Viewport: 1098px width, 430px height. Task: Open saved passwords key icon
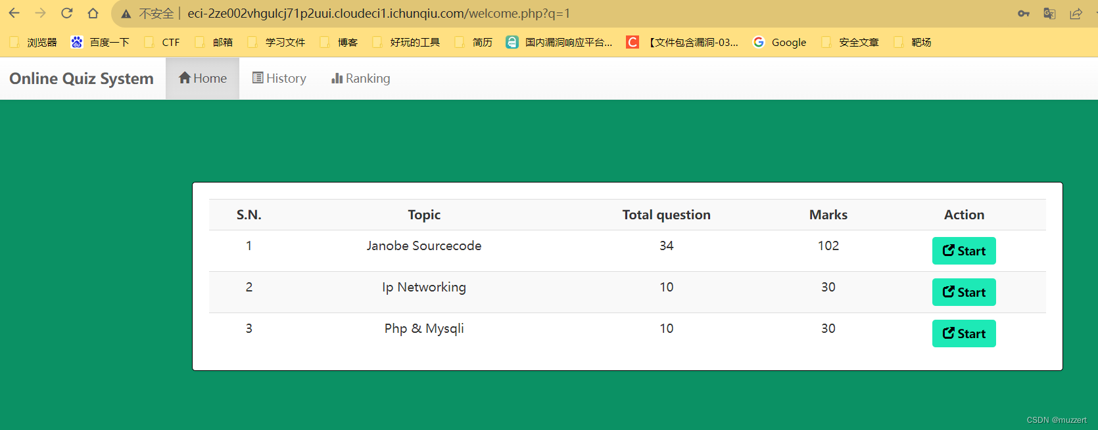point(1024,14)
